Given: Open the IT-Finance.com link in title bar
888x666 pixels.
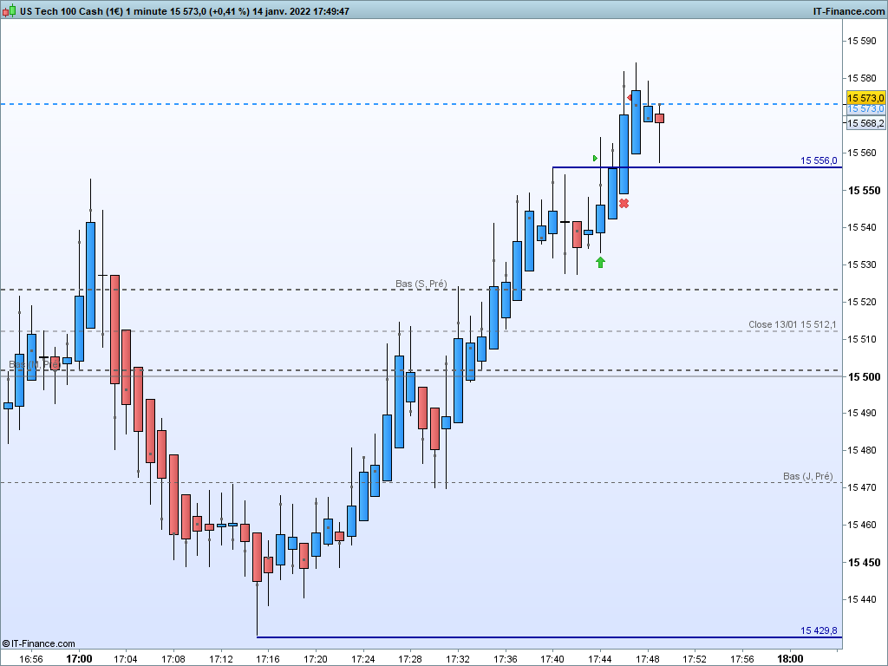Looking at the screenshot, I should (x=848, y=11).
